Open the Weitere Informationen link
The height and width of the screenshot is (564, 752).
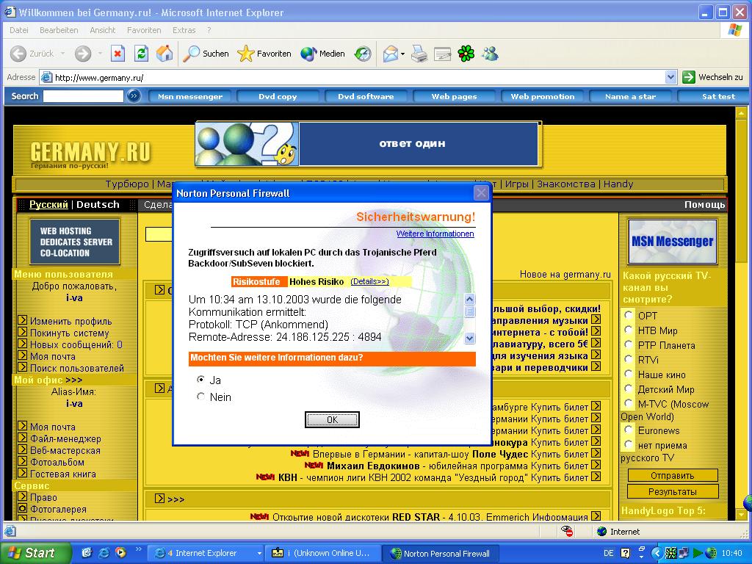(435, 234)
